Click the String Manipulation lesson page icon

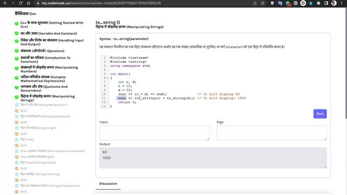(17, 105)
